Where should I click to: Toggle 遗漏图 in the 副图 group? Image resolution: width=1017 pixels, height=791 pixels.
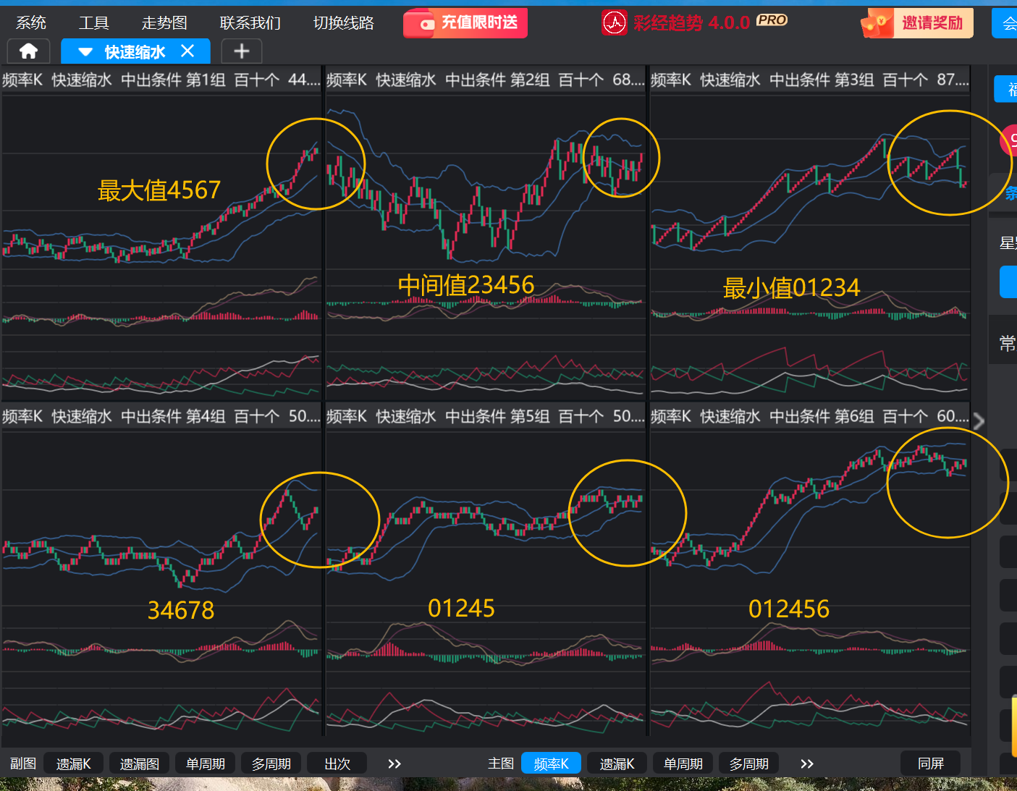(x=140, y=763)
